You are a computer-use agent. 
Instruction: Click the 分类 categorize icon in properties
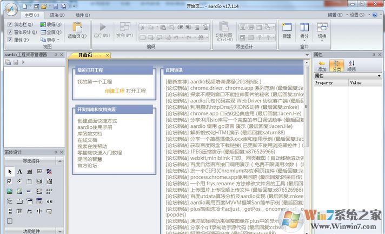tap(337, 65)
